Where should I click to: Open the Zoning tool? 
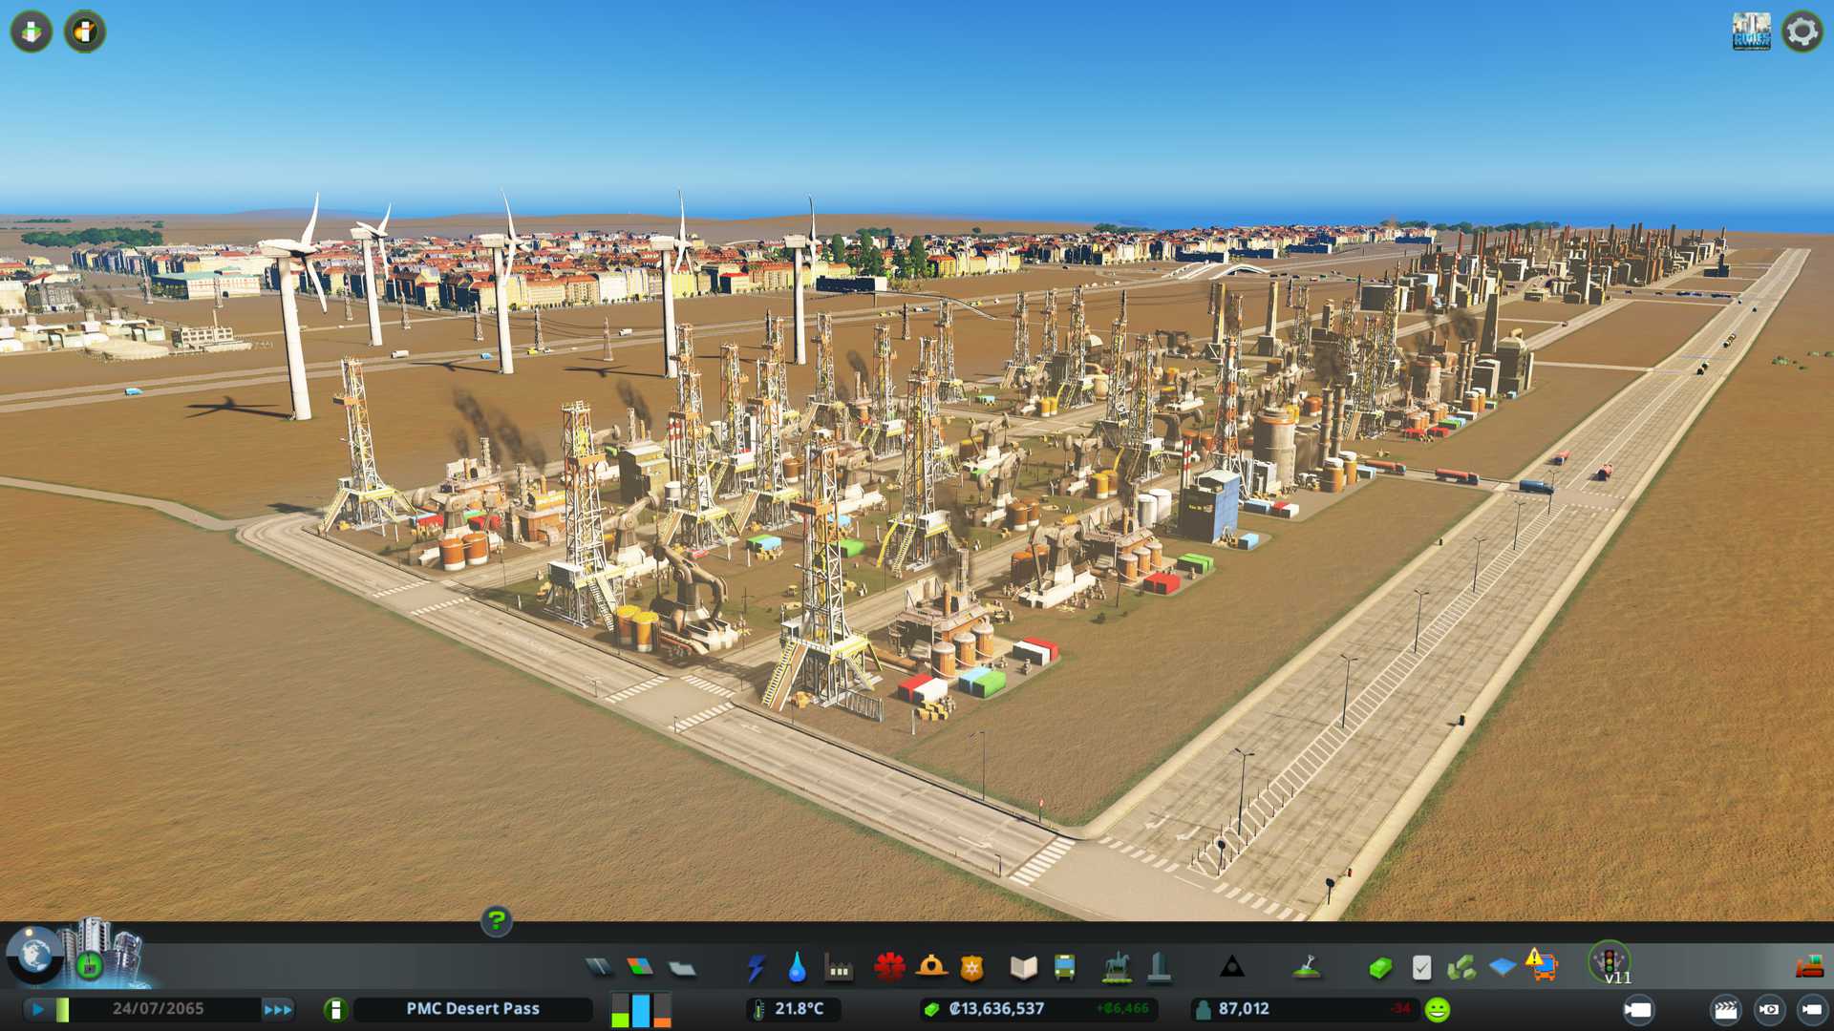point(640,968)
